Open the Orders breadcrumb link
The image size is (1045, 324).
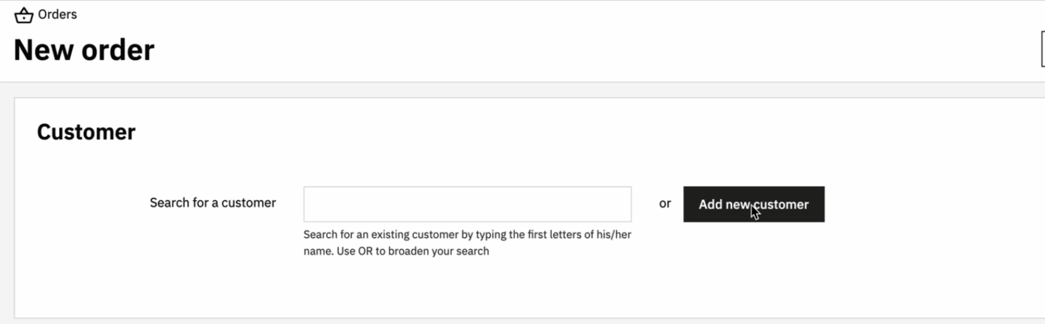click(57, 15)
